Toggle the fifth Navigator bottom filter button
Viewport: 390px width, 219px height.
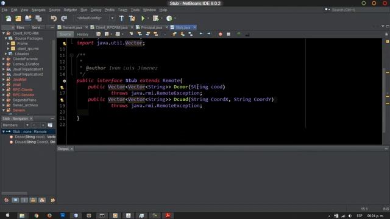[42, 200]
